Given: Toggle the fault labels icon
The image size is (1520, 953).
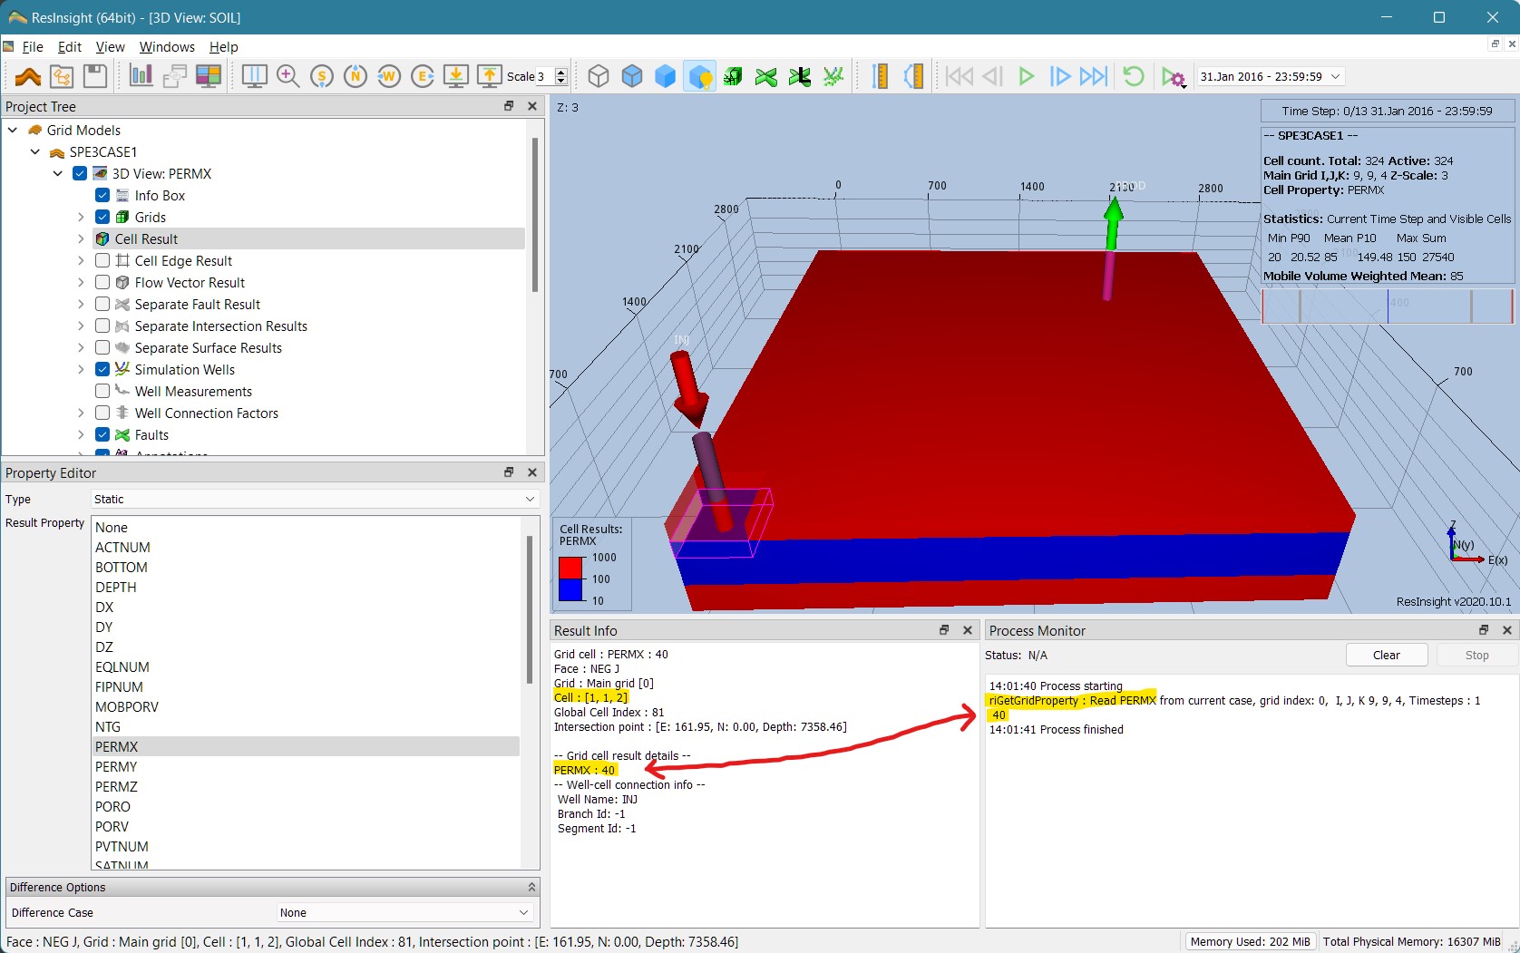Looking at the screenshot, I should (800, 77).
